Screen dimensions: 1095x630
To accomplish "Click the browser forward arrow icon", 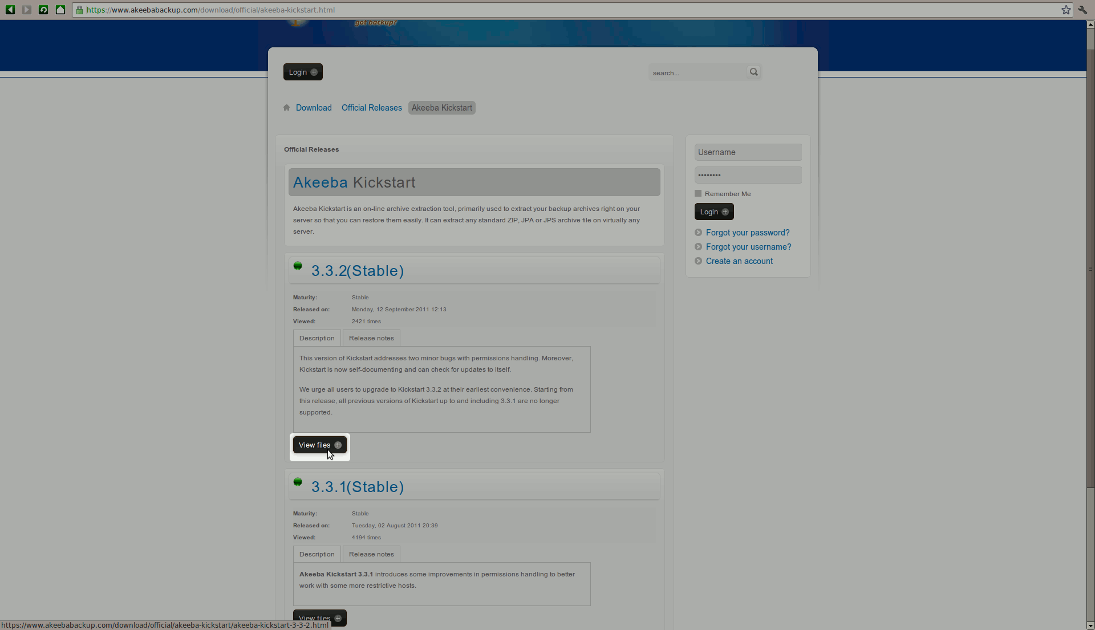I will (27, 10).
